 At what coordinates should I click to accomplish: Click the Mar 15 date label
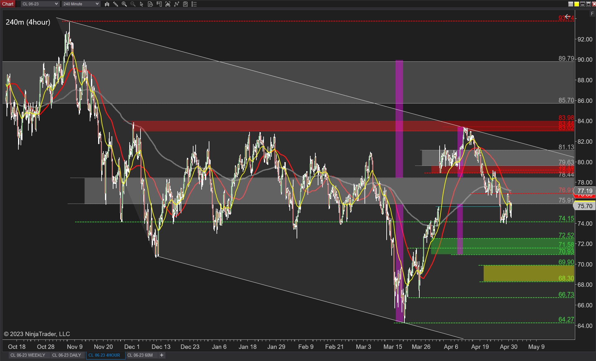coord(393,347)
